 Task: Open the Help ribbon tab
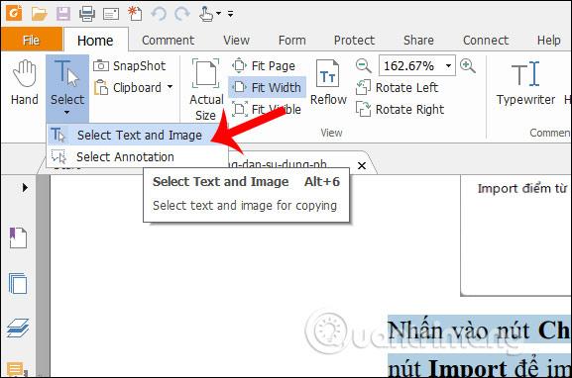point(548,40)
